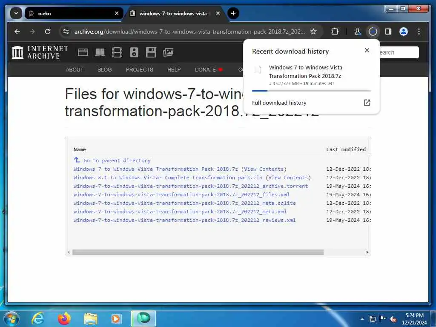Show hidden tray icons arrow
The width and height of the screenshot is (436, 327).
[x=362, y=319]
